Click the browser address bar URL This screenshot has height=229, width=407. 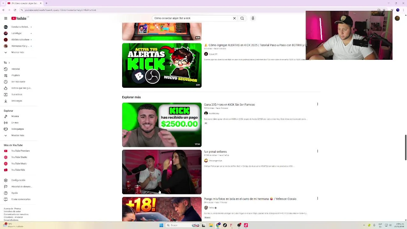(60, 10)
